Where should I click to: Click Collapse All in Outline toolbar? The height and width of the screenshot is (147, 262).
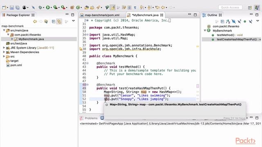pos(222,22)
